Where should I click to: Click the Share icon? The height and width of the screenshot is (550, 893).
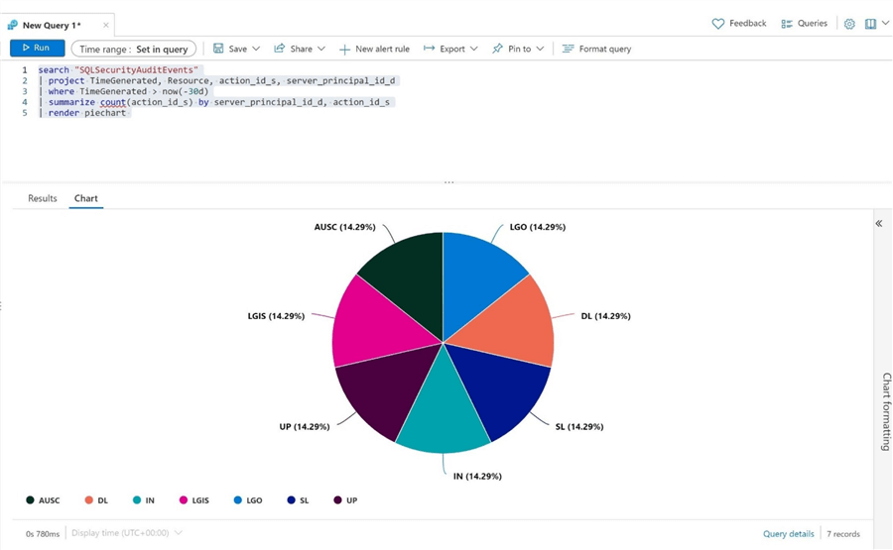click(x=280, y=49)
